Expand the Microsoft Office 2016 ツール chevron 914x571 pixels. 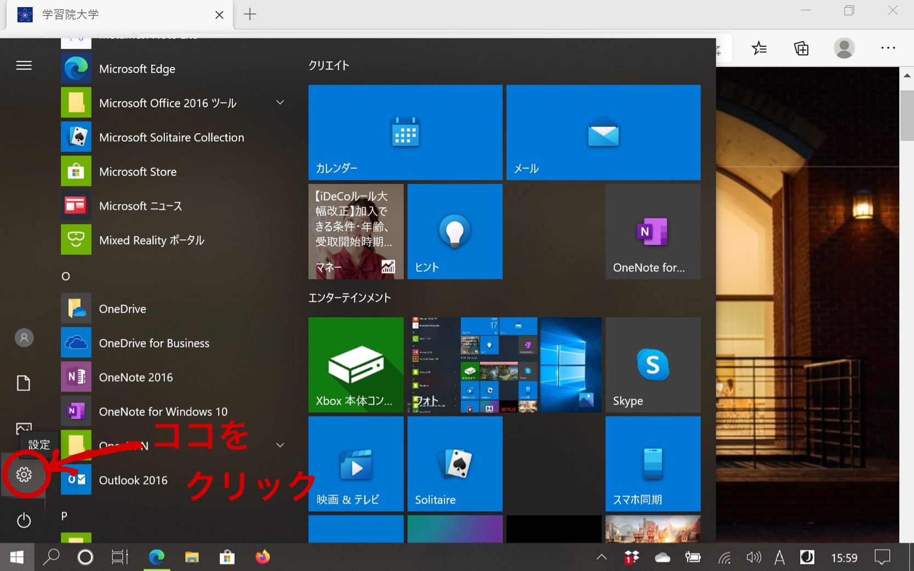point(280,102)
